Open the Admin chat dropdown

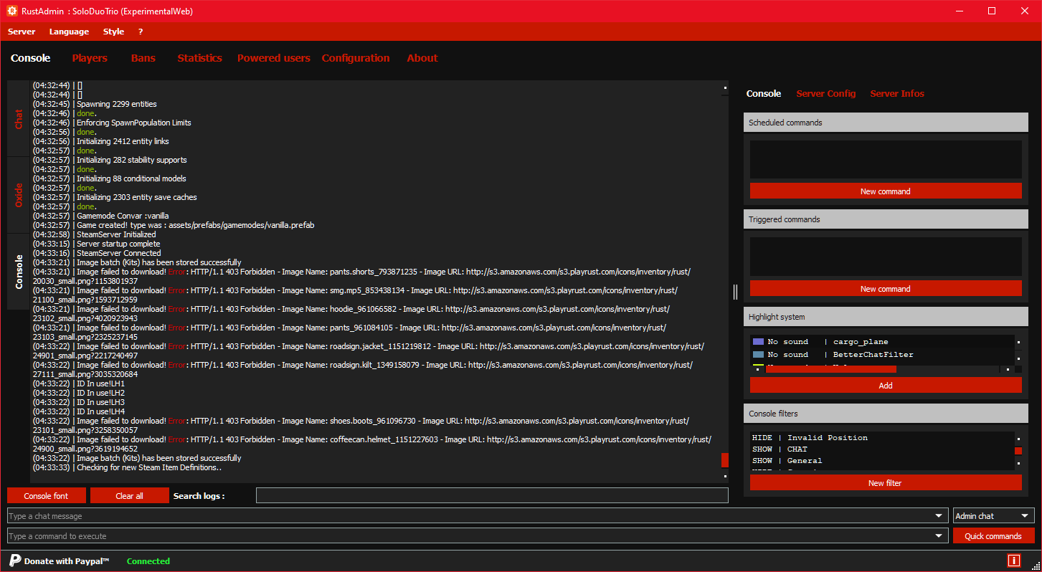click(993, 516)
